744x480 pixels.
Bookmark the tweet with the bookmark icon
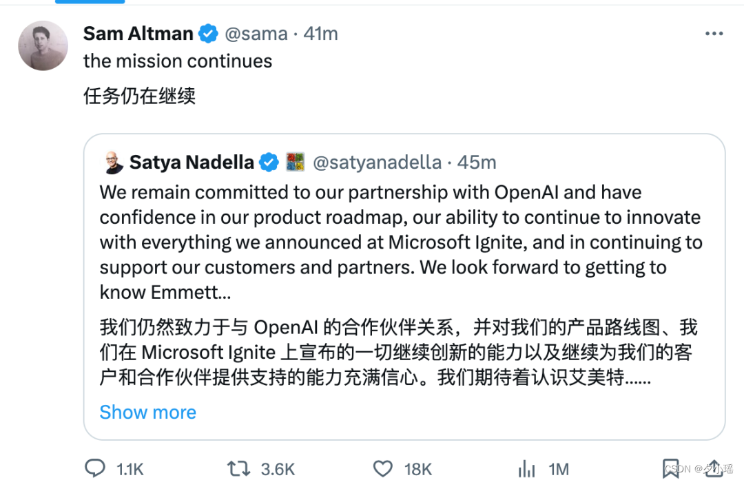(670, 468)
